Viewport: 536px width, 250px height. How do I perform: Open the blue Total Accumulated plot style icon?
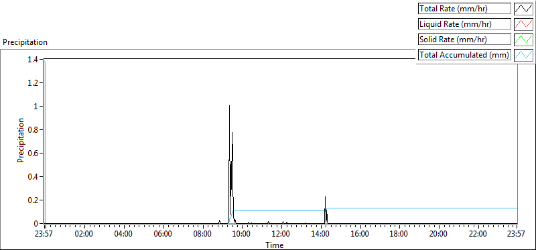523,55
